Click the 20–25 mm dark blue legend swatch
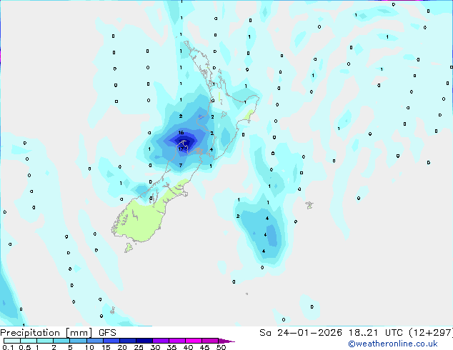The height and width of the screenshot is (350, 453). pos(128,341)
